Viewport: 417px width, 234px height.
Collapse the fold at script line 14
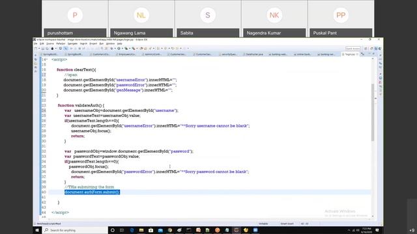(47, 59)
